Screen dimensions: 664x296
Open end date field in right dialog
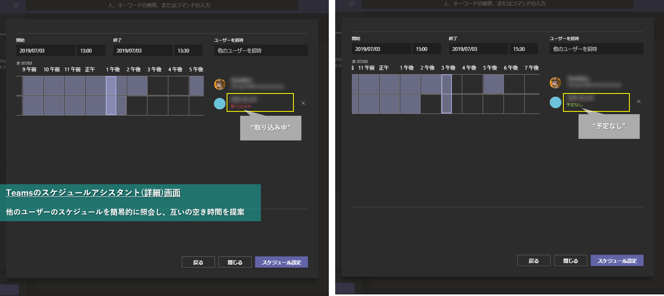pyautogui.click(x=478, y=49)
